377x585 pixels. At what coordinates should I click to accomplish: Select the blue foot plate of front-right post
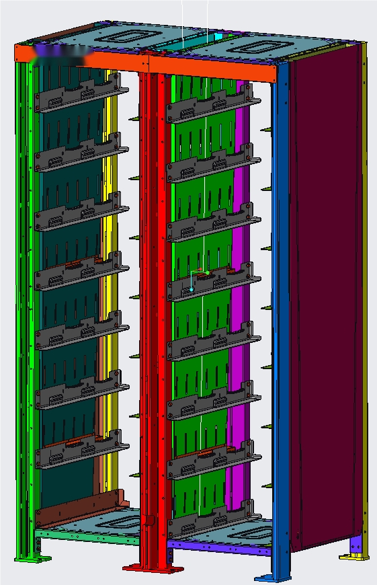click(272, 578)
